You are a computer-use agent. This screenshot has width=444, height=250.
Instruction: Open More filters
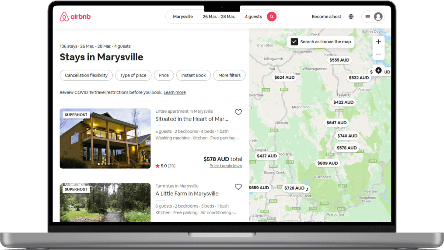tap(229, 75)
